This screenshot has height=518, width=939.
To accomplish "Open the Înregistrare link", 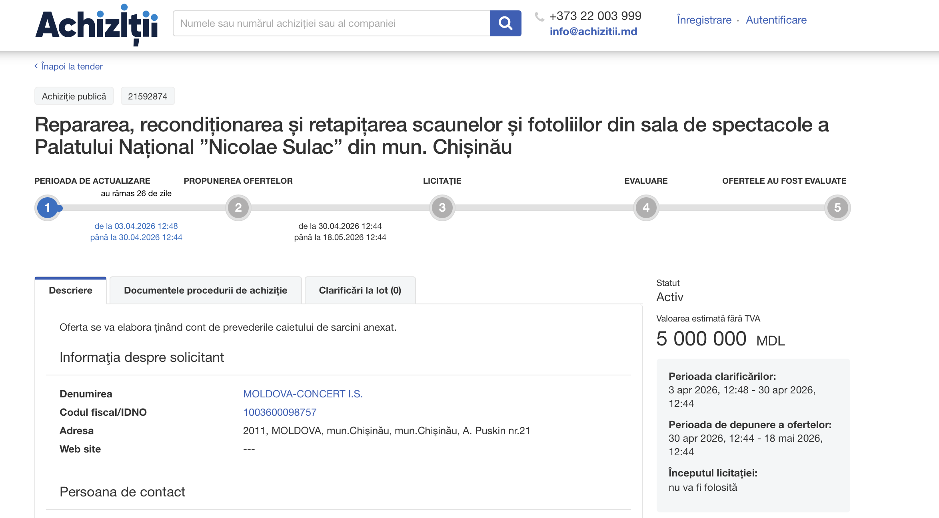I will point(704,20).
